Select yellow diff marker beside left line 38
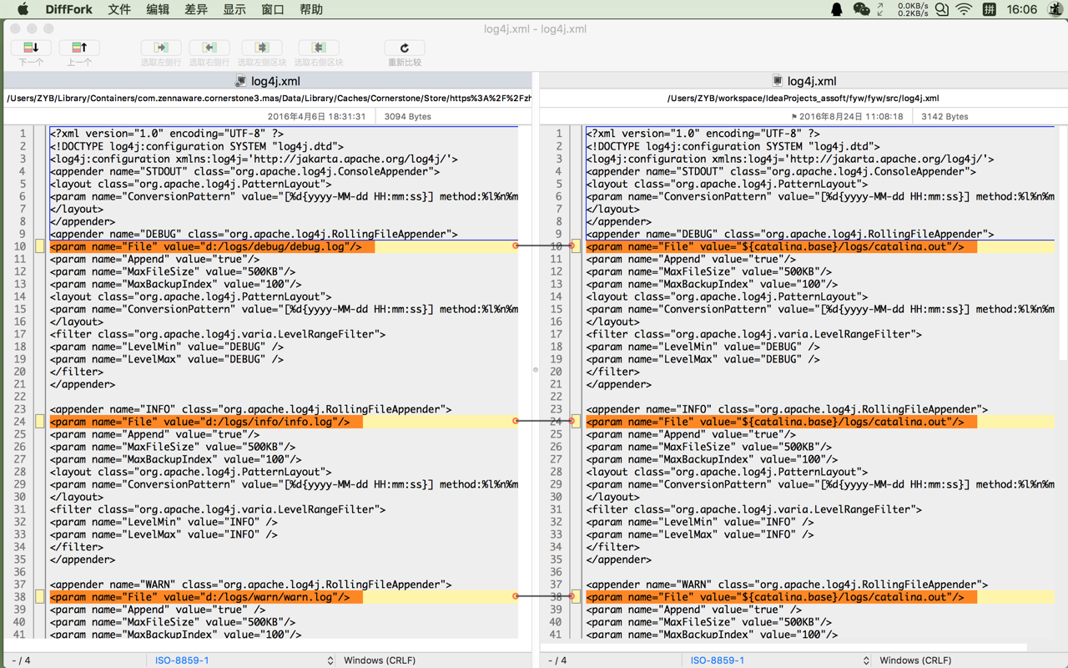Viewport: 1068px width, 668px height. 39,597
